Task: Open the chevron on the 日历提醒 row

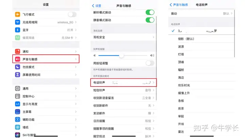Action: pyautogui.click(x=153, y=121)
